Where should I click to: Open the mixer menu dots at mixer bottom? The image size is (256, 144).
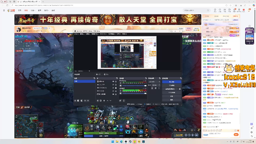(x=124, y=100)
